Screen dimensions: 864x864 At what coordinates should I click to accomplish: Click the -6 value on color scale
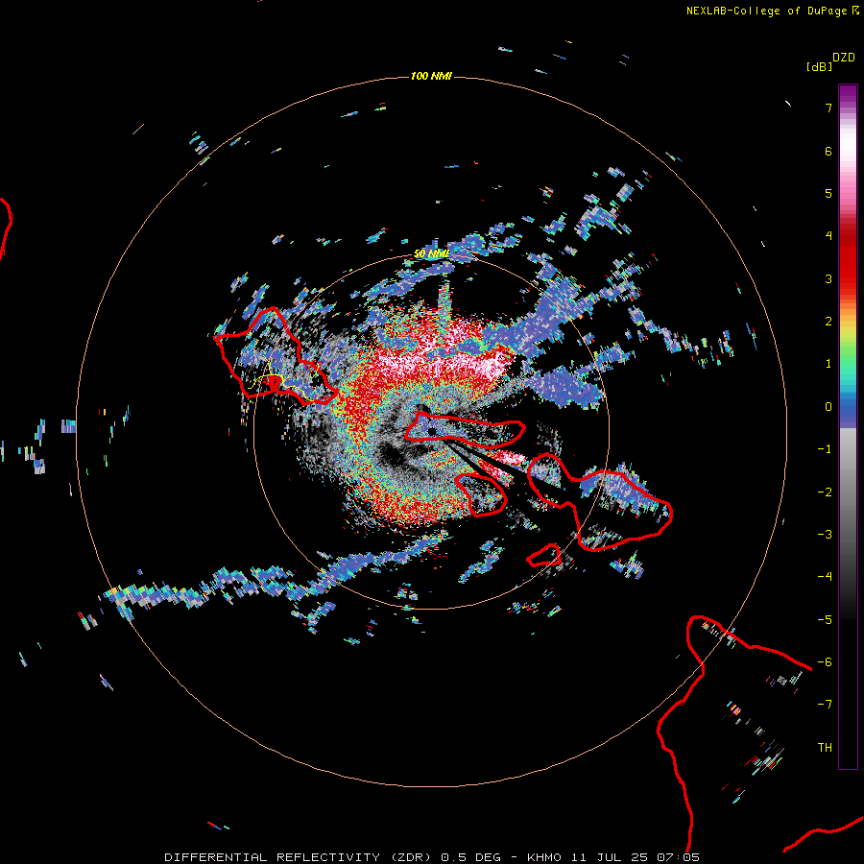(825, 662)
